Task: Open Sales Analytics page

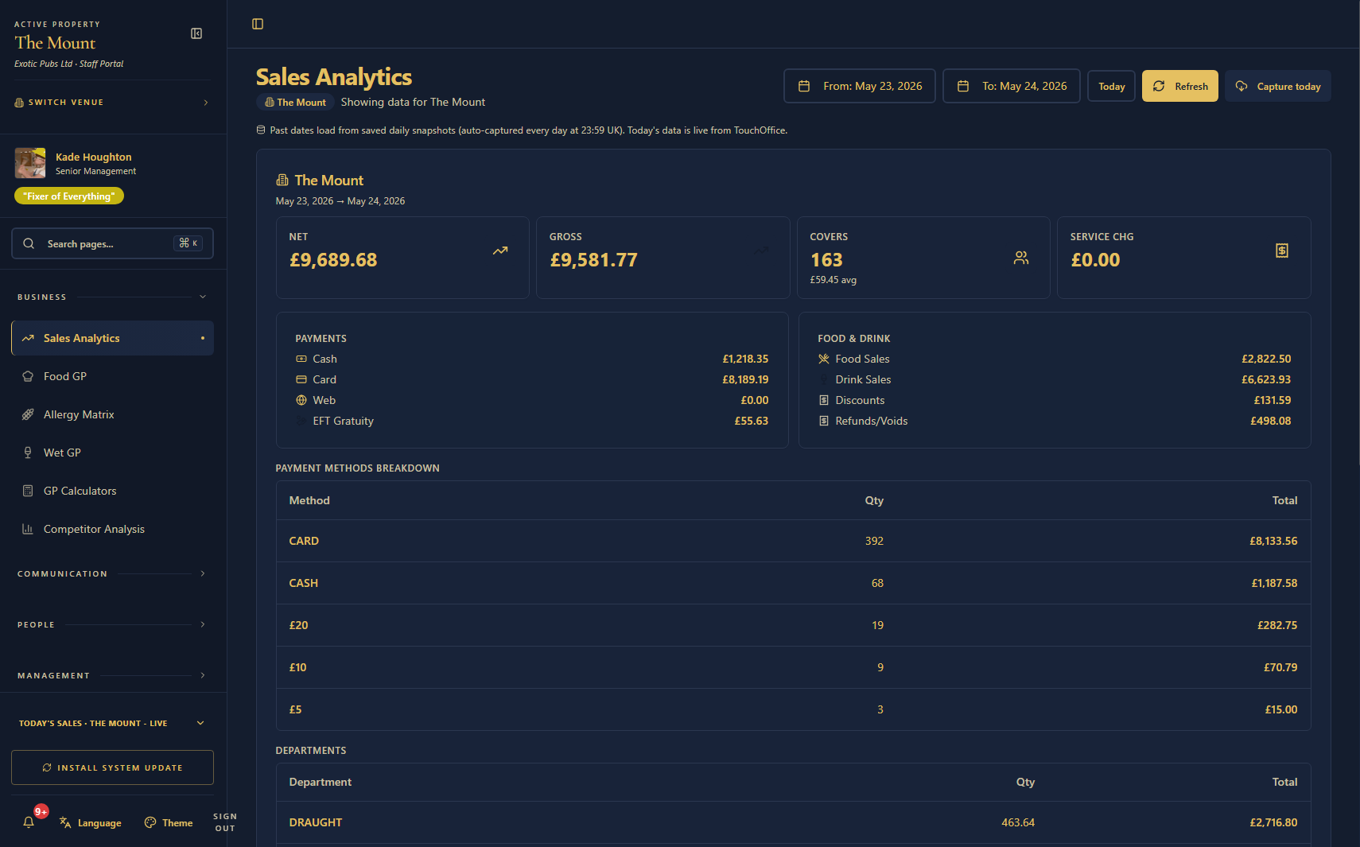Action: pyautogui.click(x=112, y=338)
